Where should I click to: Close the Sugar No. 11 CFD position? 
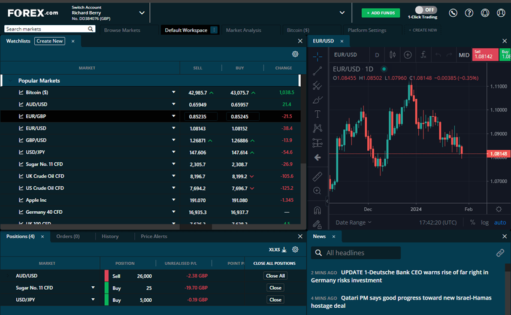point(276,287)
